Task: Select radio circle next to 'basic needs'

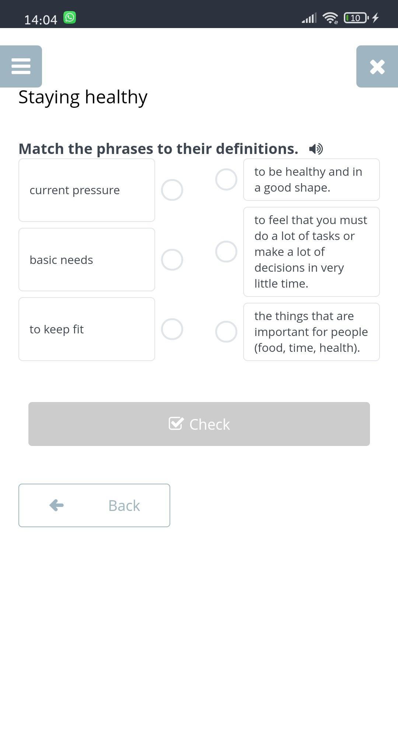Action: coord(172,260)
